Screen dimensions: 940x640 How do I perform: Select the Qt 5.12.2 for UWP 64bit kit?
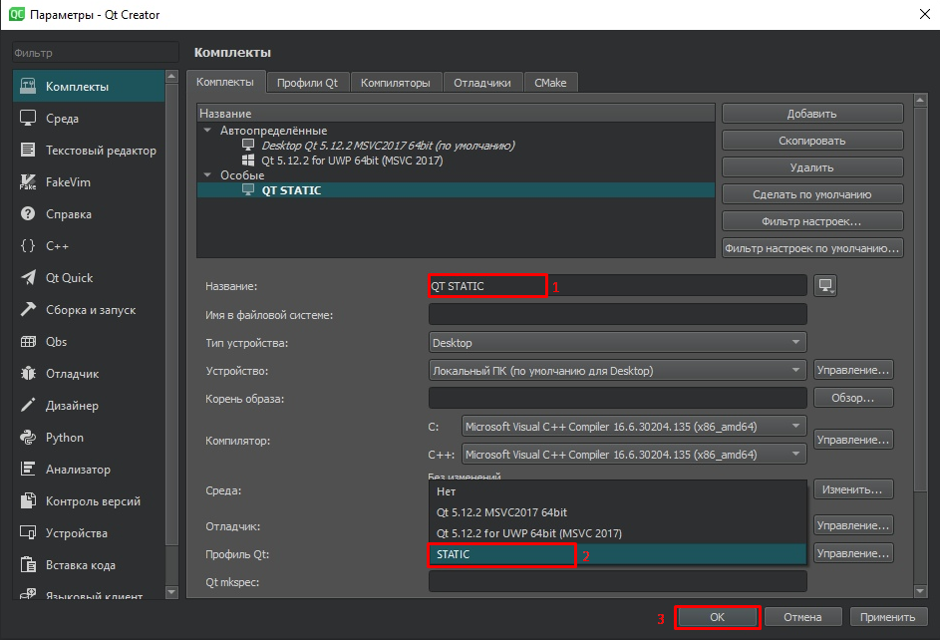tap(352, 160)
